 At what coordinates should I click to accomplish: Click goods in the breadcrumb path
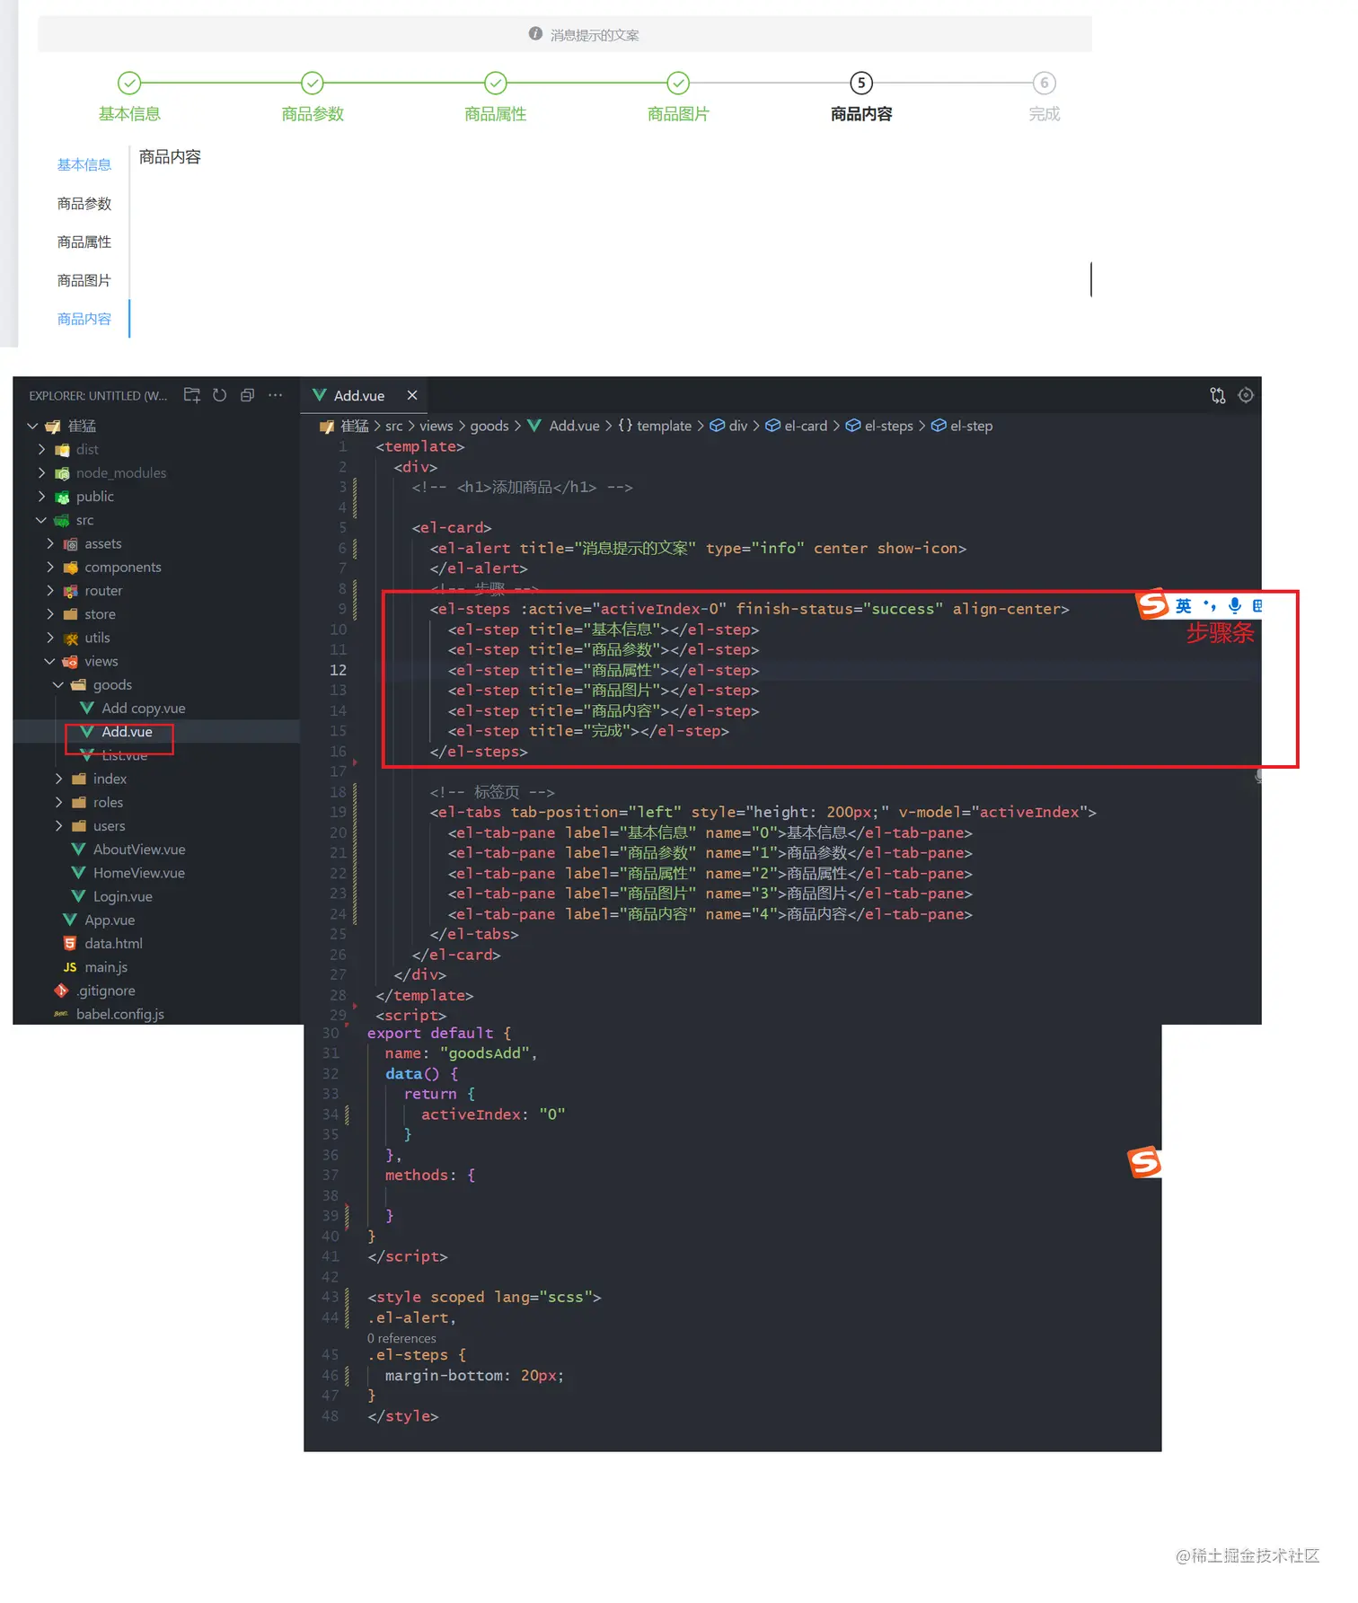tap(489, 426)
